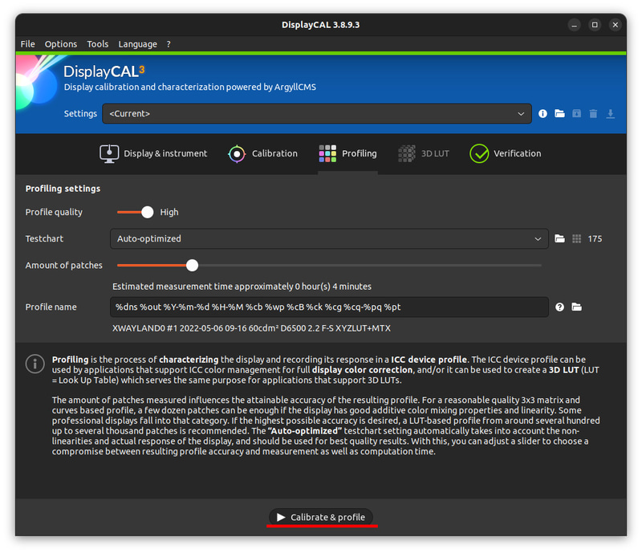Open the Options menu
642x553 pixels.
coord(61,44)
